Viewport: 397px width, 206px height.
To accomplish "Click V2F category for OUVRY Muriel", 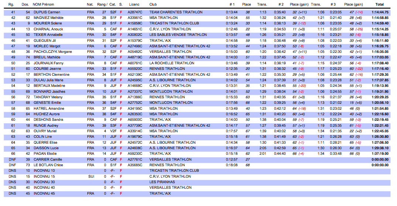I will click(x=113, y=131).
